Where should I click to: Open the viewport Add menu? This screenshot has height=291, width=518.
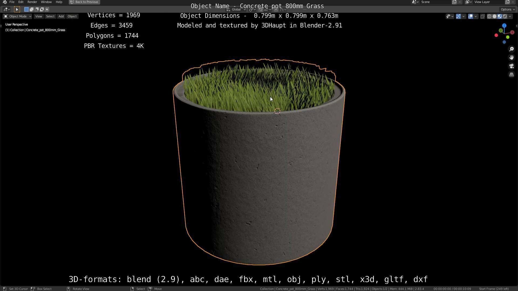pos(61,16)
